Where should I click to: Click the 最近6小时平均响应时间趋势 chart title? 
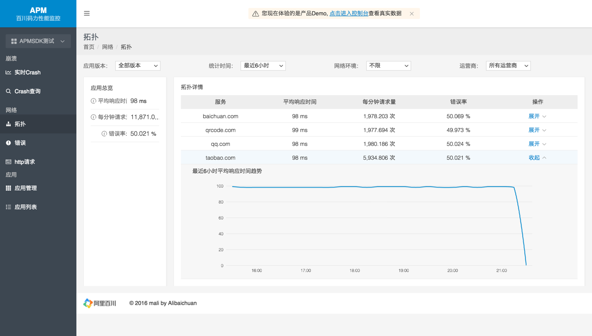pyautogui.click(x=227, y=171)
